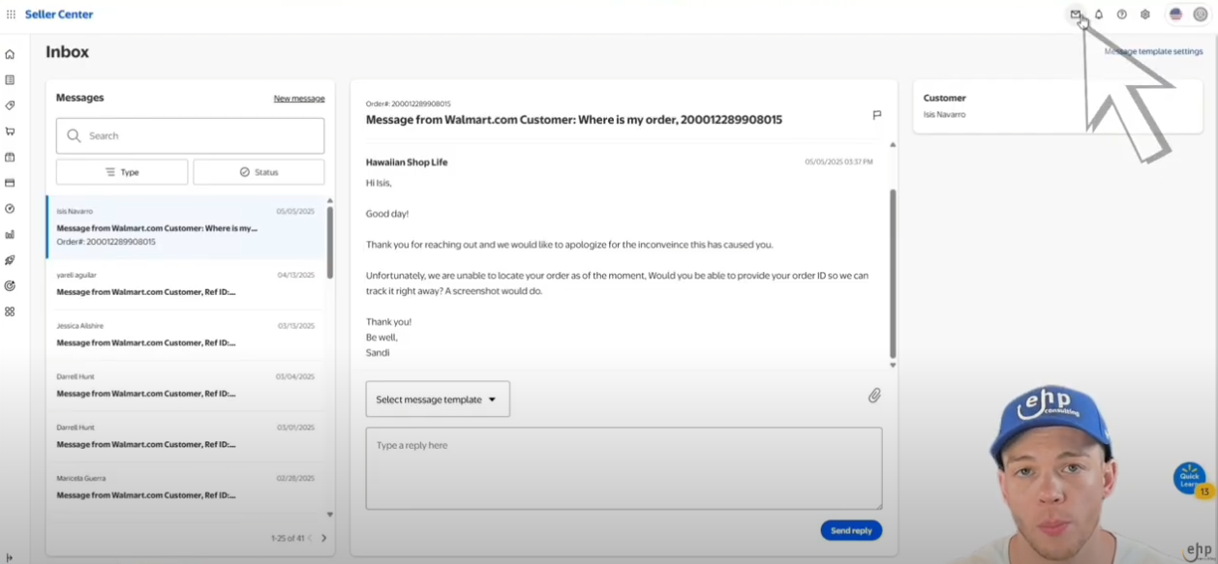Select the Orders list icon in sidebar
Screen dimensions: 1218x564
pyautogui.click(x=10, y=80)
